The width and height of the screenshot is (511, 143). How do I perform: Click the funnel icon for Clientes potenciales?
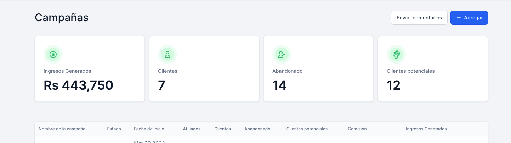pyautogui.click(x=396, y=54)
